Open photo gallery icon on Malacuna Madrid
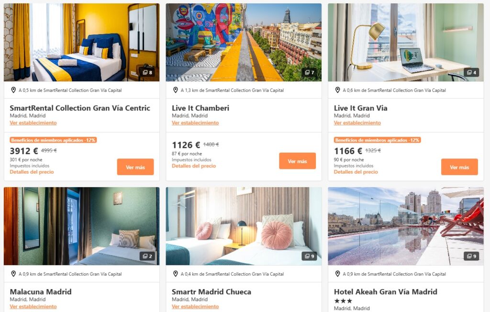 click(x=147, y=256)
